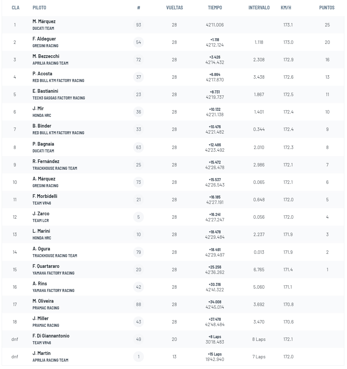Click the VUELTAS column header

pos(174,7)
